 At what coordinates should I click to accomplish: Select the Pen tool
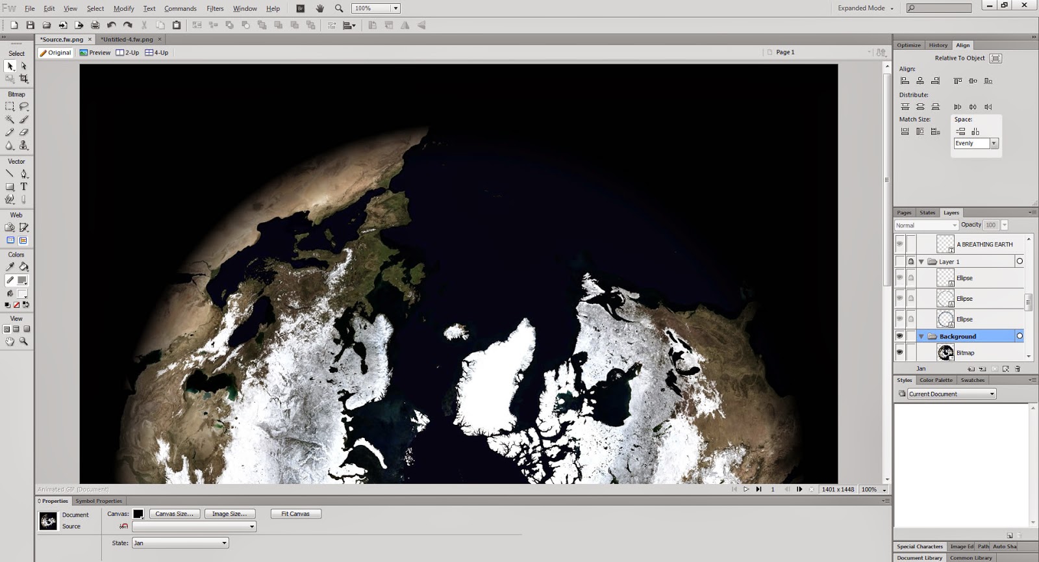point(23,173)
